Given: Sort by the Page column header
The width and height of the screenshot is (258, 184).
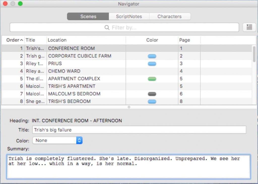Looking at the screenshot, I should click(x=189, y=40).
